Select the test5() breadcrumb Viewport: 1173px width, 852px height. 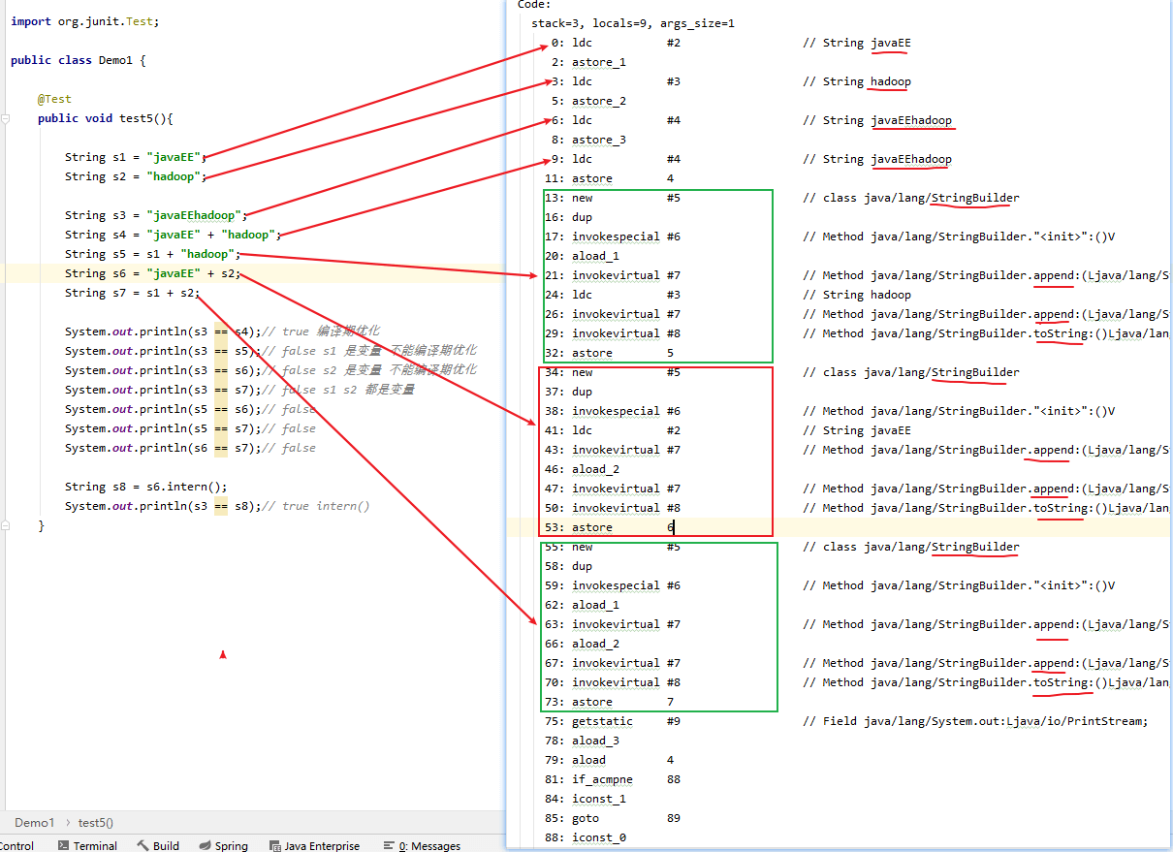[96, 822]
